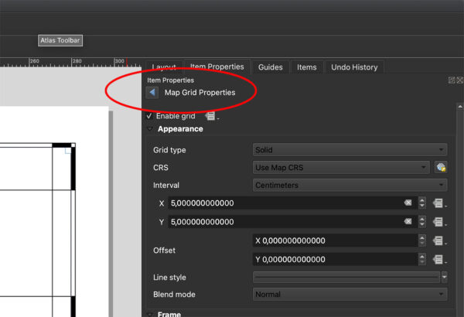Image resolution: width=464 pixels, height=317 pixels.
Task: Click the panel scrollbar up arrow
Action: (460, 107)
